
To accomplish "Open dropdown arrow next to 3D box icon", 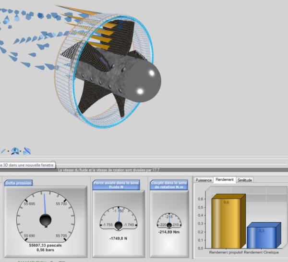I will [21, 151].
